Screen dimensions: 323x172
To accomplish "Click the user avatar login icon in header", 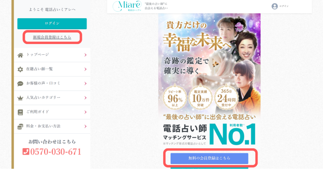I will pos(274,6).
